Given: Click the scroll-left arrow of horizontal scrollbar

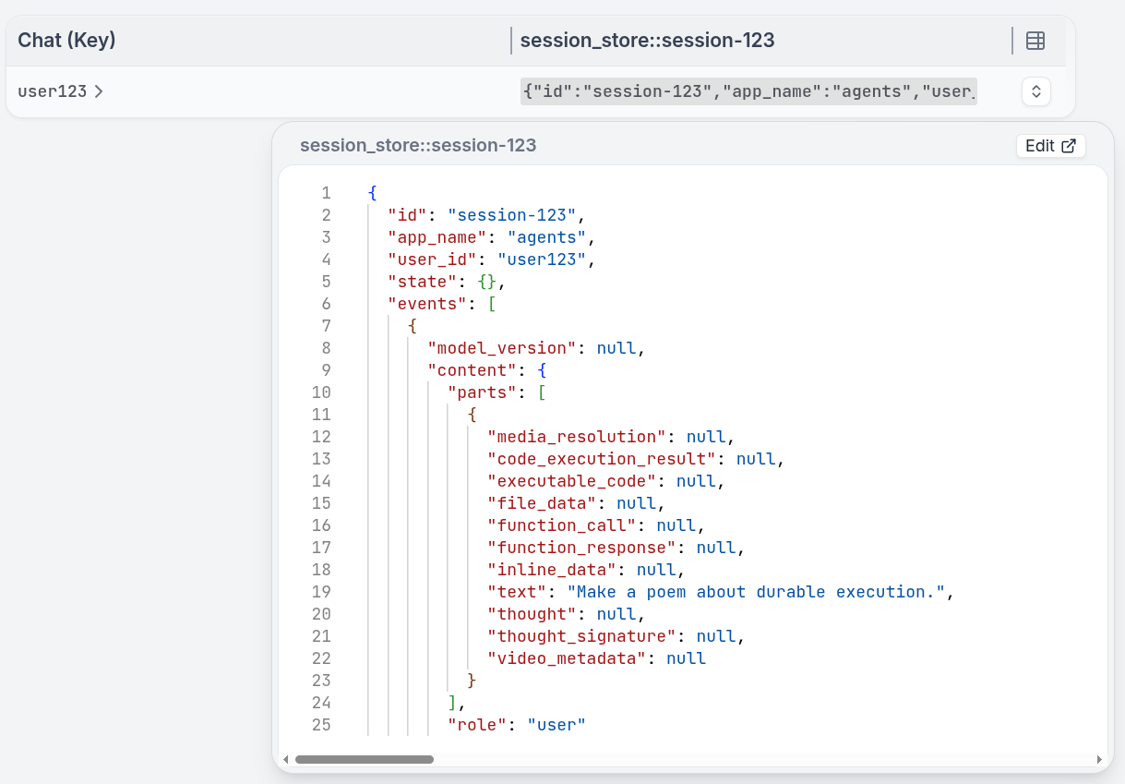Looking at the screenshot, I should pos(286,759).
